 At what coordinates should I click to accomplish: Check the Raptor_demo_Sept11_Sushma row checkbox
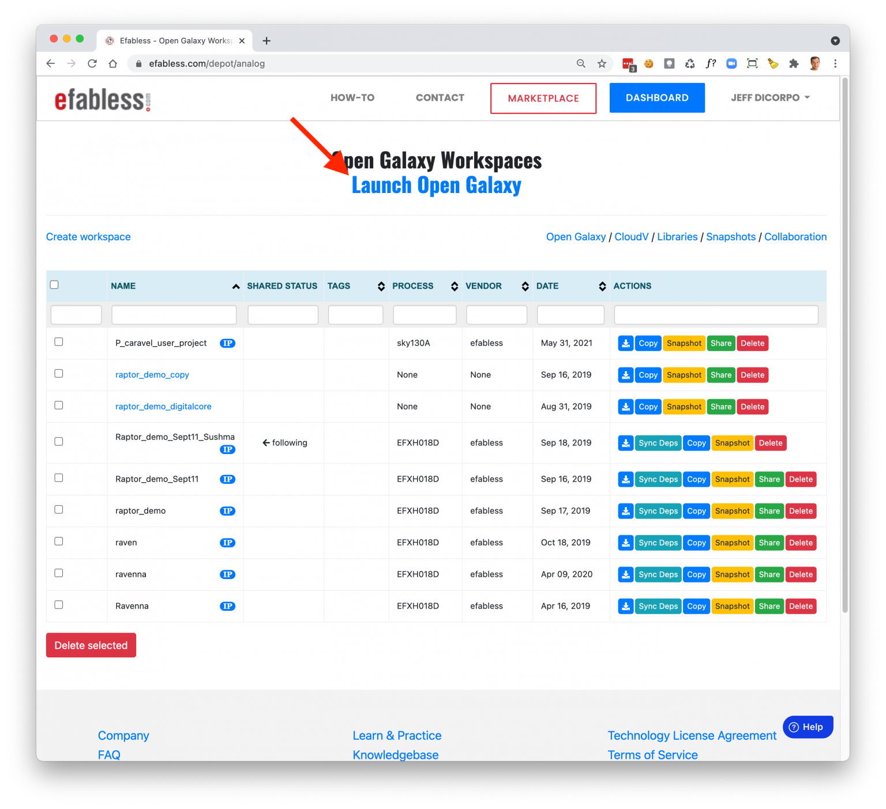pyautogui.click(x=59, y=441)
